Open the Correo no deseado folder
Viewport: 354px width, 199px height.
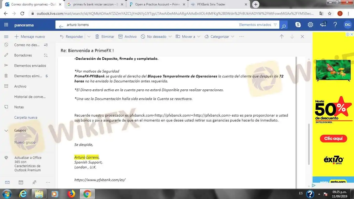[27, 45]
